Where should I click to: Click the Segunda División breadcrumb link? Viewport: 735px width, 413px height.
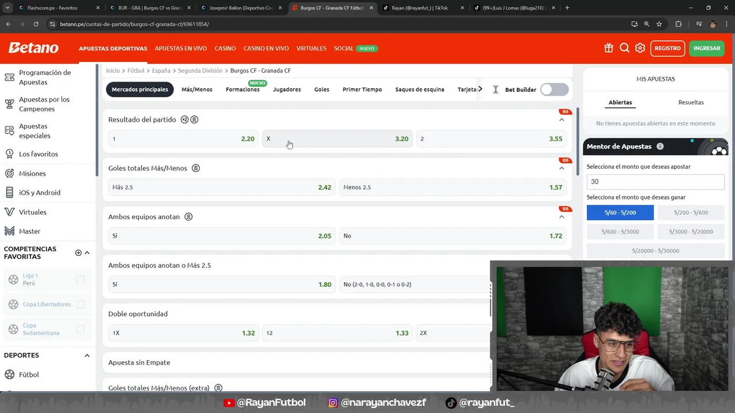coord(200,71)
